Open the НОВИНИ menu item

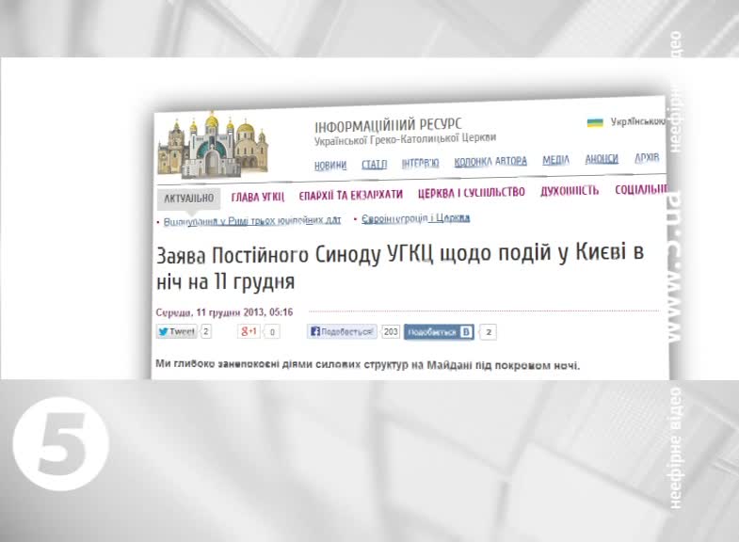[x=330, y=165]
